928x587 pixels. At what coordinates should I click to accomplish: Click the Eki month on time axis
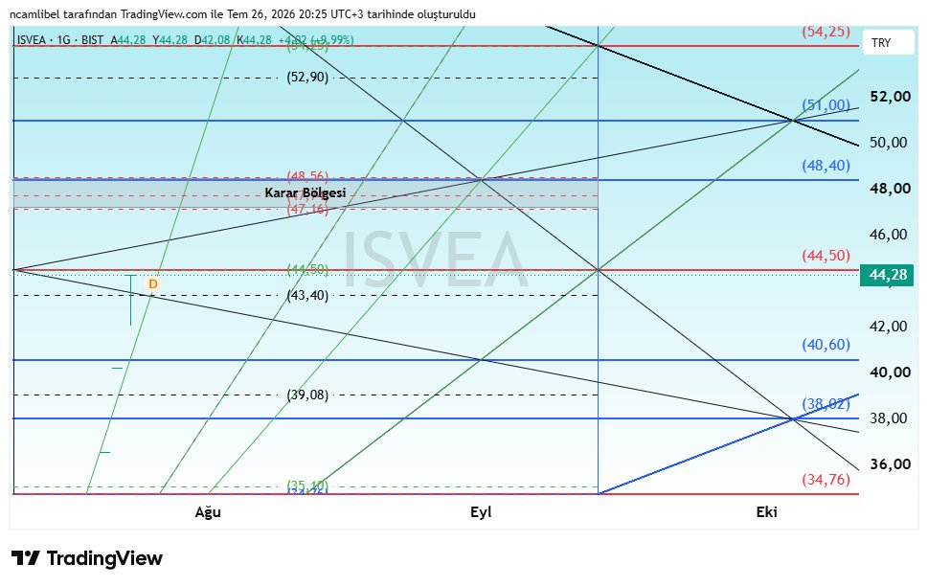766,512
